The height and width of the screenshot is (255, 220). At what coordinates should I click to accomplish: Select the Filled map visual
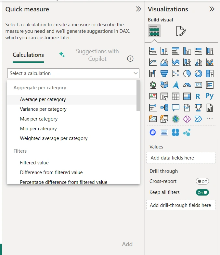click(164, 85)
